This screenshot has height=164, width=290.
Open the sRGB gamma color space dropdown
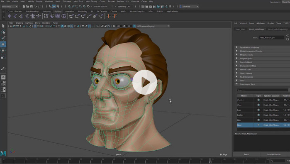point(153,26)
